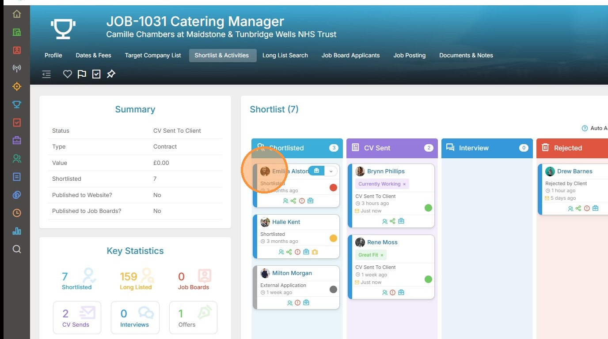Open the Interviews statistic tile
The height and width of the screenshot is (339, 608).
(135, 318)
